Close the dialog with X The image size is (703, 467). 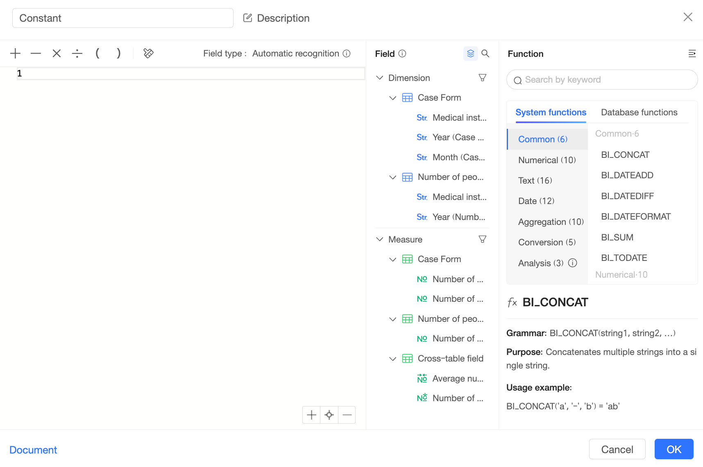[x=688, y=17]
